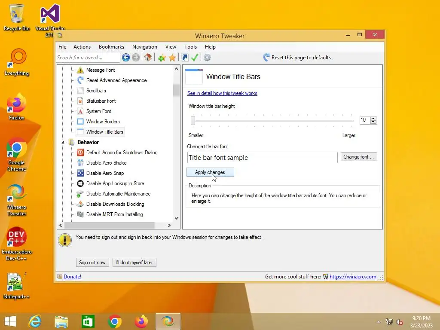This screenshot has width=440, height=330.
Task: Open the Help menu
Action: pyautogui.click(x=210, y=47)
